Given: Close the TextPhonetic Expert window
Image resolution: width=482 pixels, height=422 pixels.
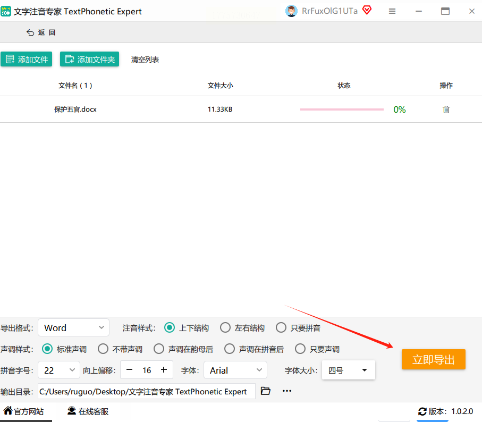Looking at the screenshot, I should pos(472,11).
